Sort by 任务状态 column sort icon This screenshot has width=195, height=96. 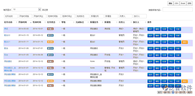pos(60,22)
